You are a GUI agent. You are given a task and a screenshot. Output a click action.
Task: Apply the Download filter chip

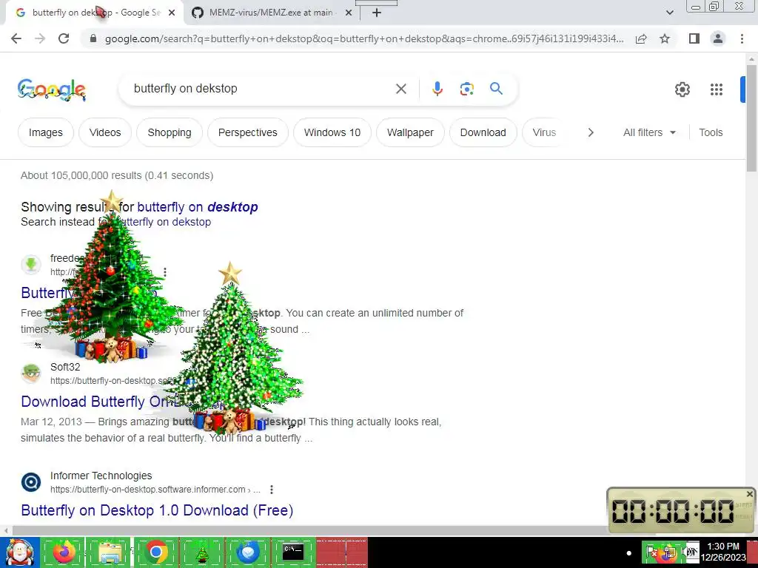tap(483, 132)
